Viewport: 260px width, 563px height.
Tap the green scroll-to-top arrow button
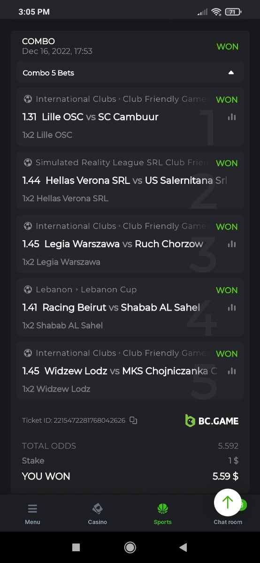tap(228, 502)
